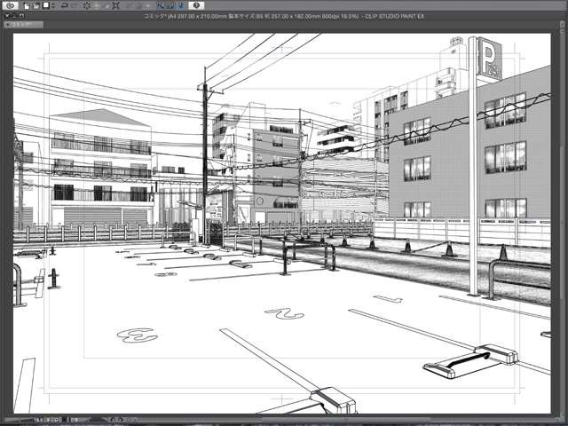Undo the last action

click(x=65, y=6)
